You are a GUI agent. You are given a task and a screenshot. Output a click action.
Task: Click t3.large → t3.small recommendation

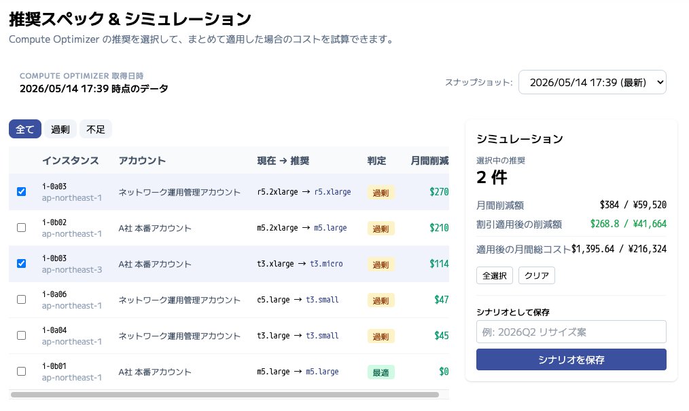[x=298, y=336]
